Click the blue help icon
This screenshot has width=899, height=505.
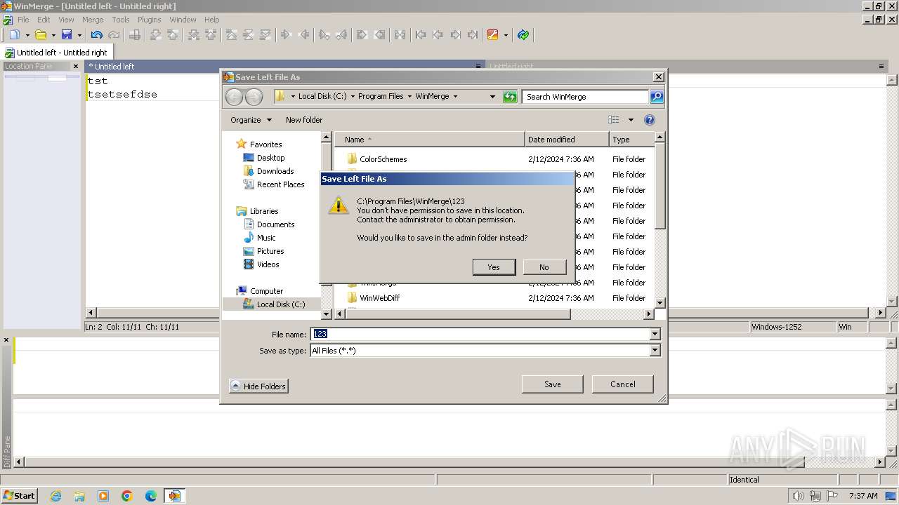click(x=650, y=120)
